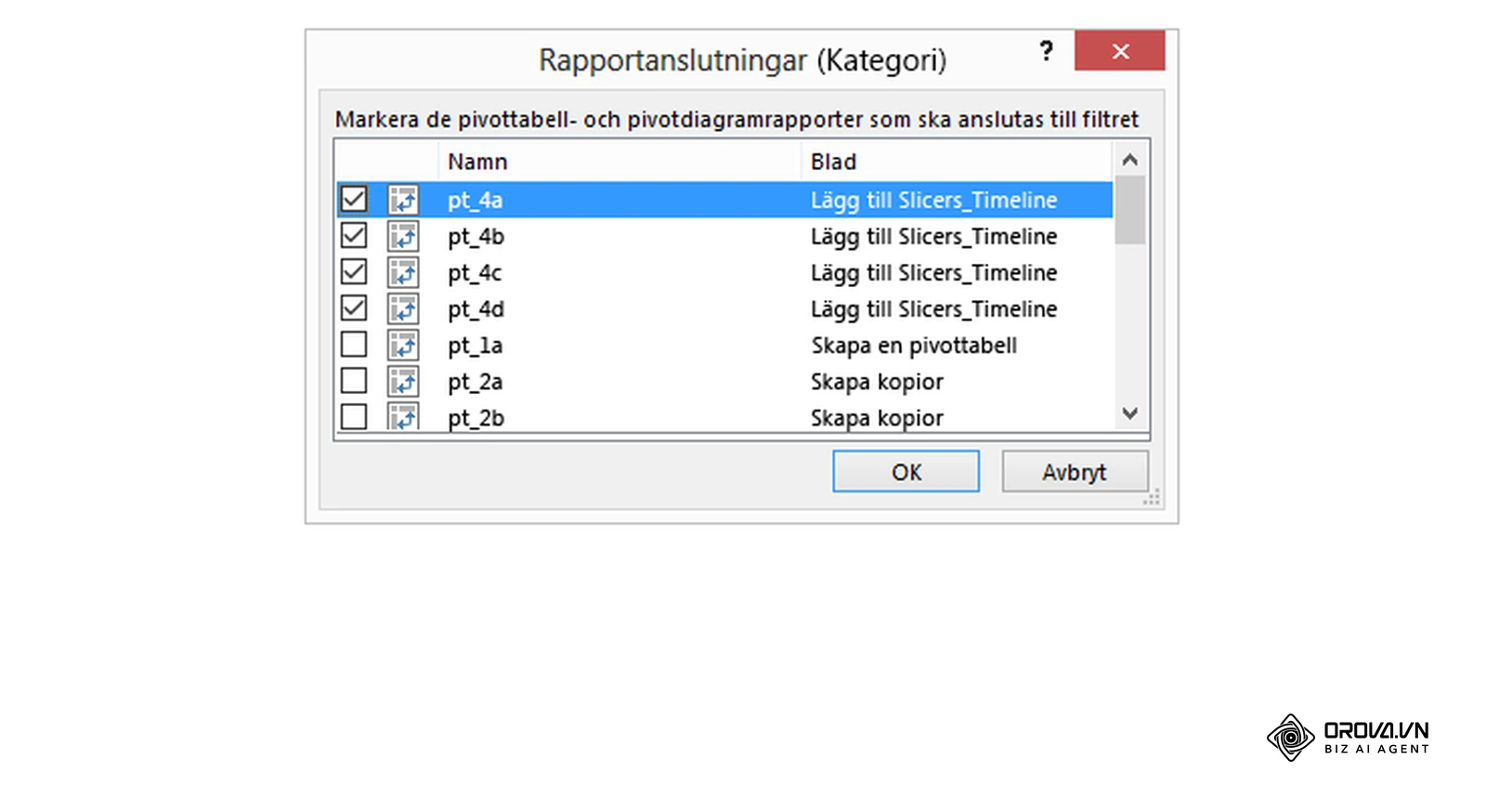The height and width of the screenshot is (799, 1486).
Task: Select the pt_2a name text
Action: click(x=476, y=382)
